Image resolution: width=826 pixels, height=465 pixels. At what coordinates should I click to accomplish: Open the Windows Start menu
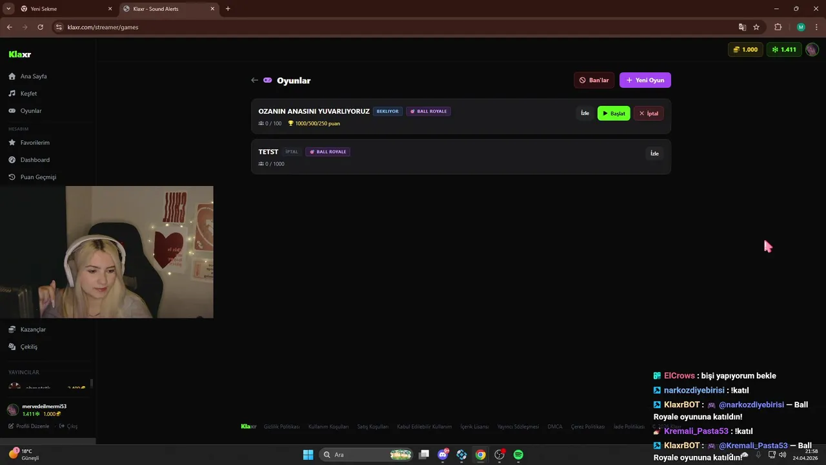[308, 455]
